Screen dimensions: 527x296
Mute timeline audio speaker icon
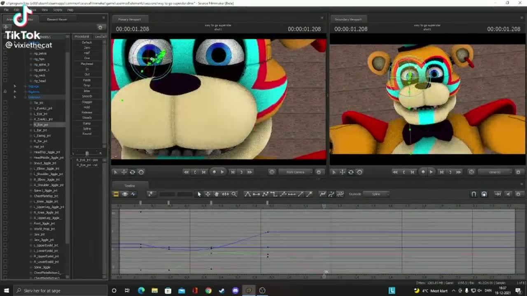point(508,194)
